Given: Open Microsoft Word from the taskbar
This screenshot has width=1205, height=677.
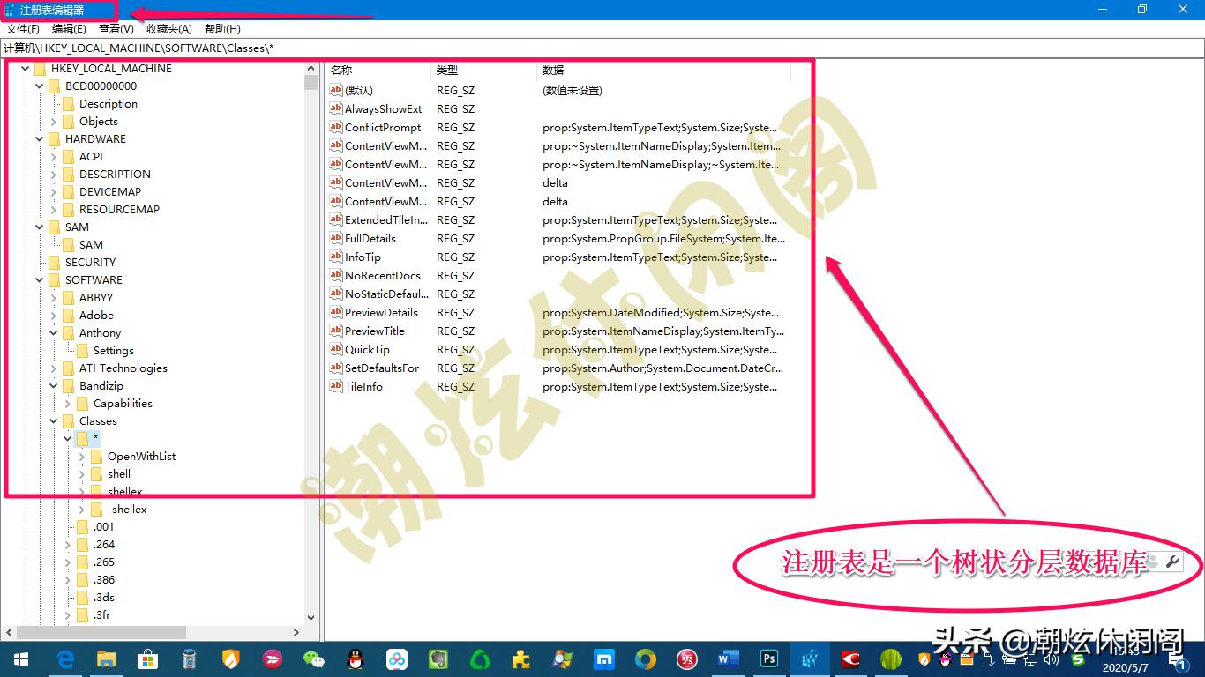Looking at the screenshot, I should coord(727,658).
